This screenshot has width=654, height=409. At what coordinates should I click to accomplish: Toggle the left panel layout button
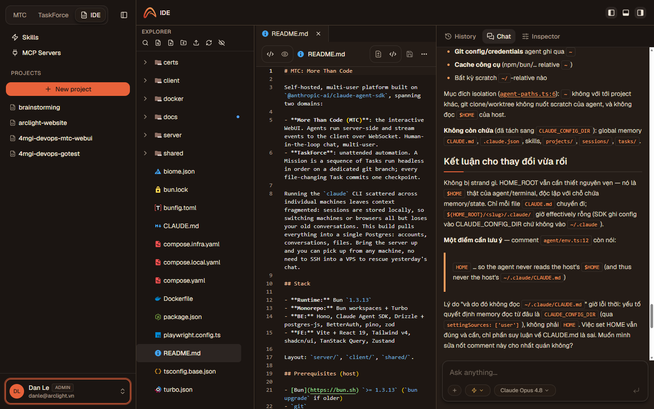pos(611,13)
